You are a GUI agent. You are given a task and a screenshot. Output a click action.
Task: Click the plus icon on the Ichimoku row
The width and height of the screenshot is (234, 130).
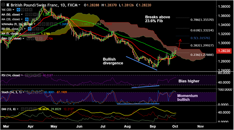click(x=51, y=24)
